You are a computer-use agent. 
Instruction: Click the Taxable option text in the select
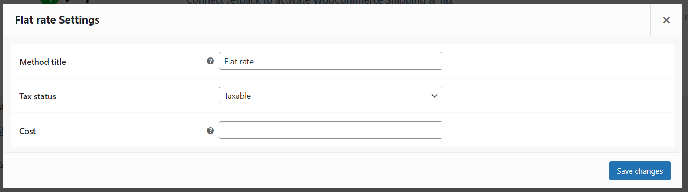pyautogui.click(x=238, y=96)
